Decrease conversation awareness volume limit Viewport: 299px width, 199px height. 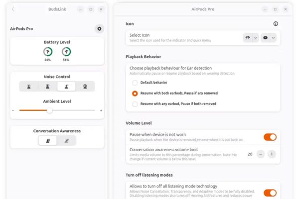click(x=261, y=154)
